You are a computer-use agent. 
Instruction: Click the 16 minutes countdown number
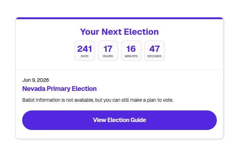(131, 49)
